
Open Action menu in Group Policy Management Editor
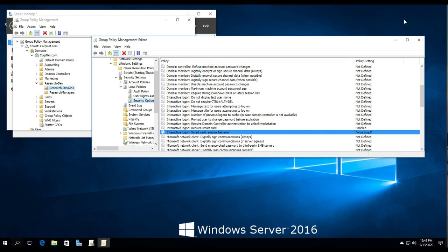[x=106, y=47]
